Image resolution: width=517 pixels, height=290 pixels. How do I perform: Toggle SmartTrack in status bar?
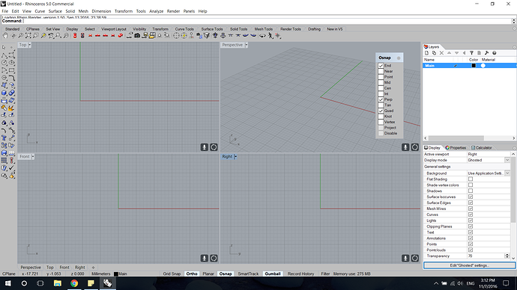[248, 274]
